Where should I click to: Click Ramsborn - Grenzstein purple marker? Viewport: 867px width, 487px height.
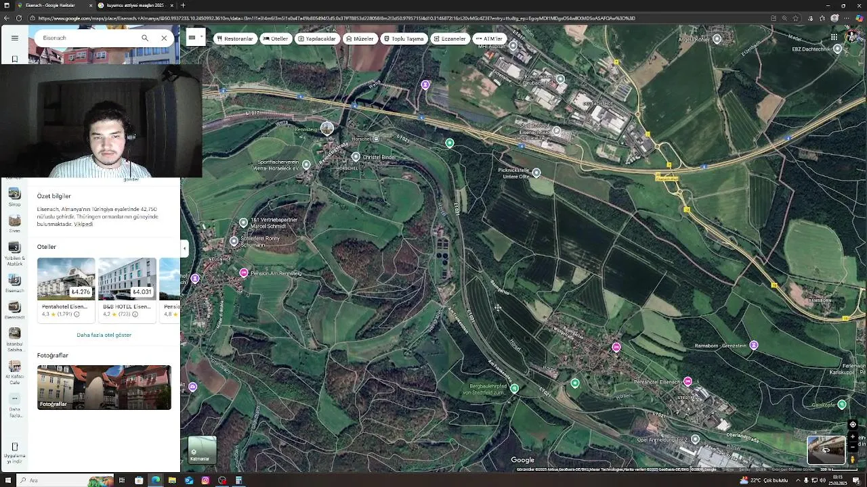[x=753, y=345]
